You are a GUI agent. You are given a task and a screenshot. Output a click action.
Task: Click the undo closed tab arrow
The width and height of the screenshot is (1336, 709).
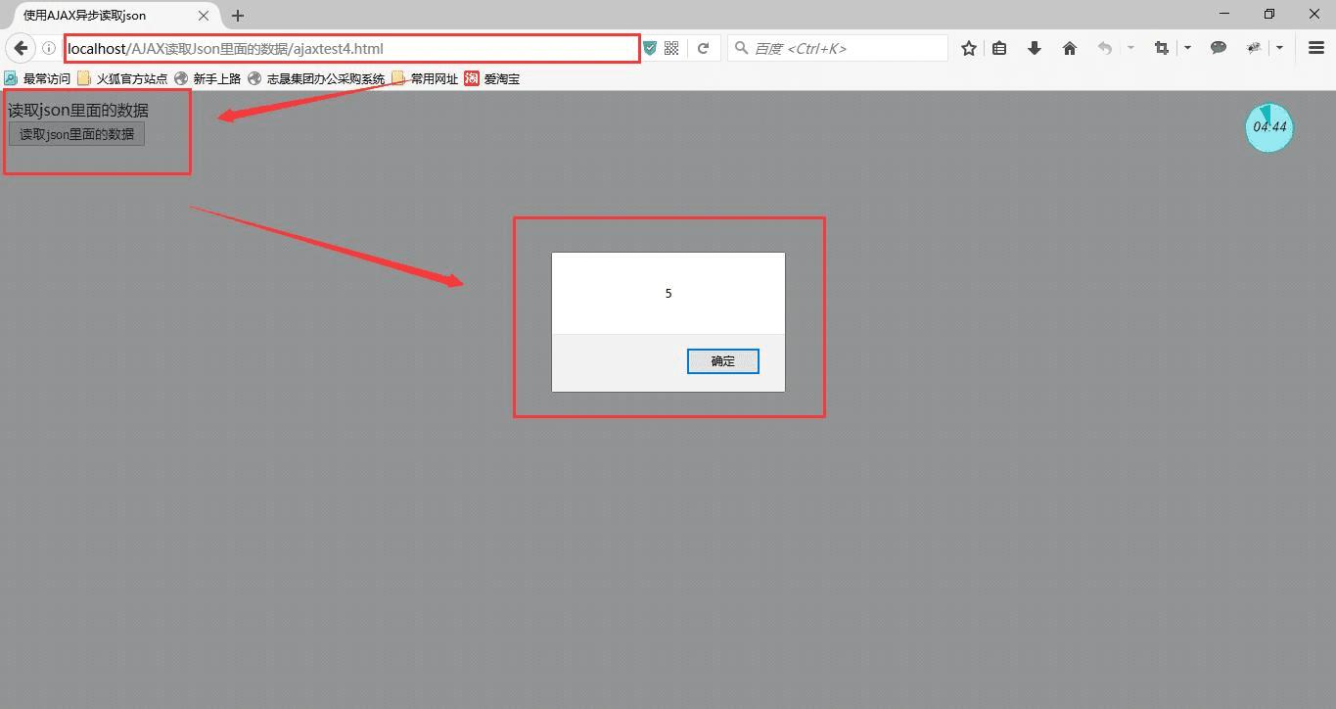[x=1105, y=48]
